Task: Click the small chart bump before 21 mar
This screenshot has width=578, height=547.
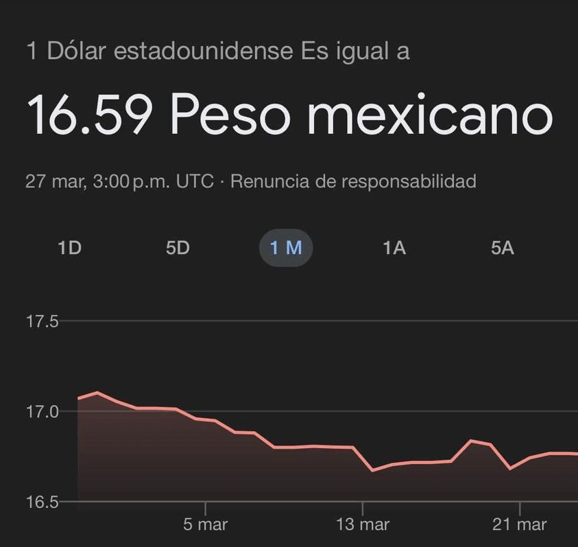Action: point(471,441)
